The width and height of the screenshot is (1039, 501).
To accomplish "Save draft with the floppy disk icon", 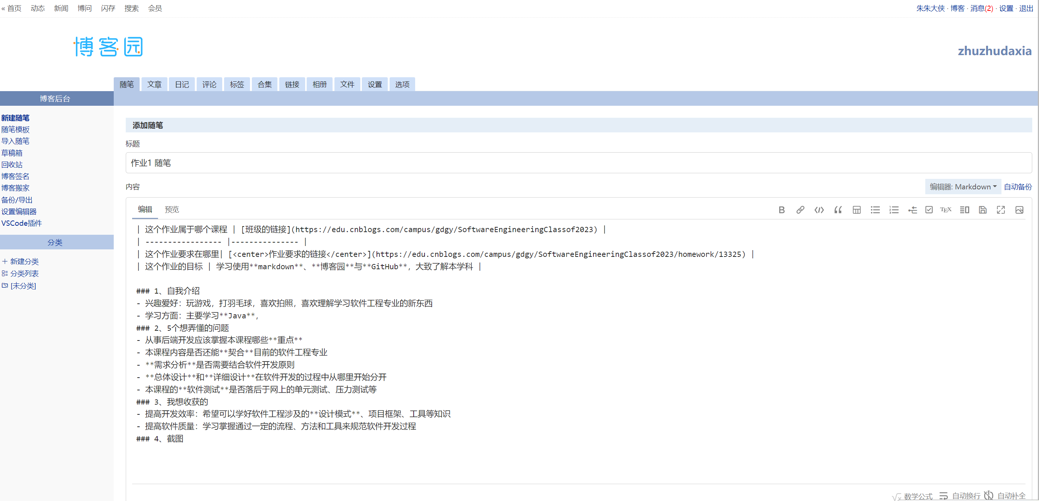I will pyautogui.click(x=983, y=210).
